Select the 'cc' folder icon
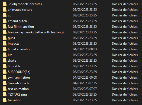Image resolution: width=142 pixels, height=105 pixels. point(5,15)
